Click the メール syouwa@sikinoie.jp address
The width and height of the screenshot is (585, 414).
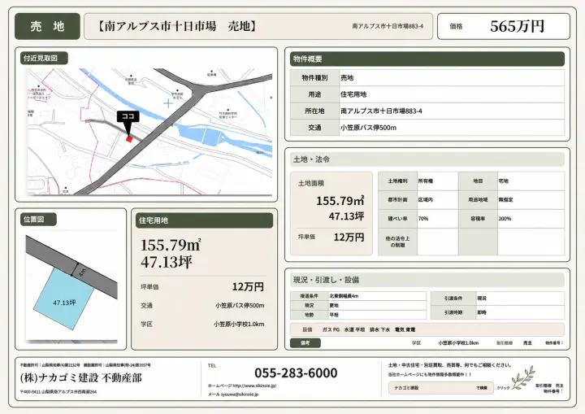(x=233, y=394)
